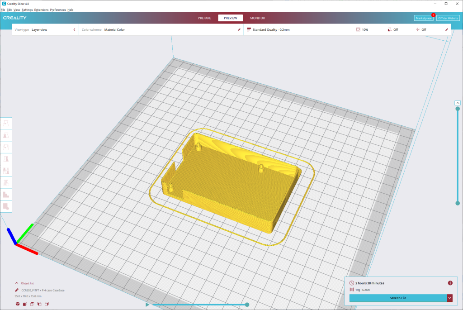Select the bottom tool in left toolbar

(6, 206)
